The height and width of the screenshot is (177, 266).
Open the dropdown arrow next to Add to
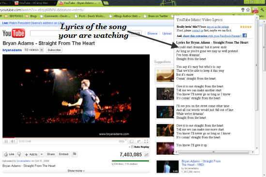(x=42, y=154)
